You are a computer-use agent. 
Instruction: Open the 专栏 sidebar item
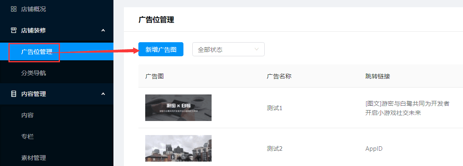(x=27, y=137)
